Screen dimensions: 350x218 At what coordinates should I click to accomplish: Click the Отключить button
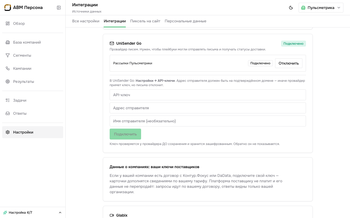[289, 63]
